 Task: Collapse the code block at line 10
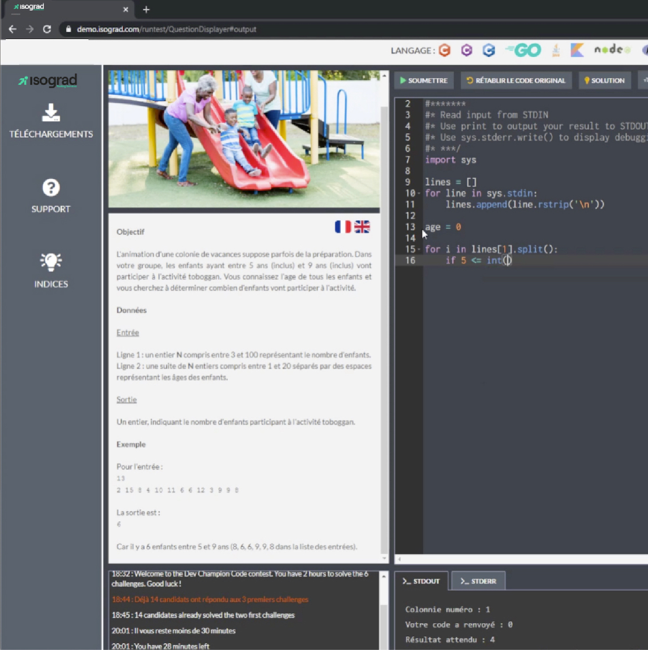pyautogui.click(x=419, y=193)
